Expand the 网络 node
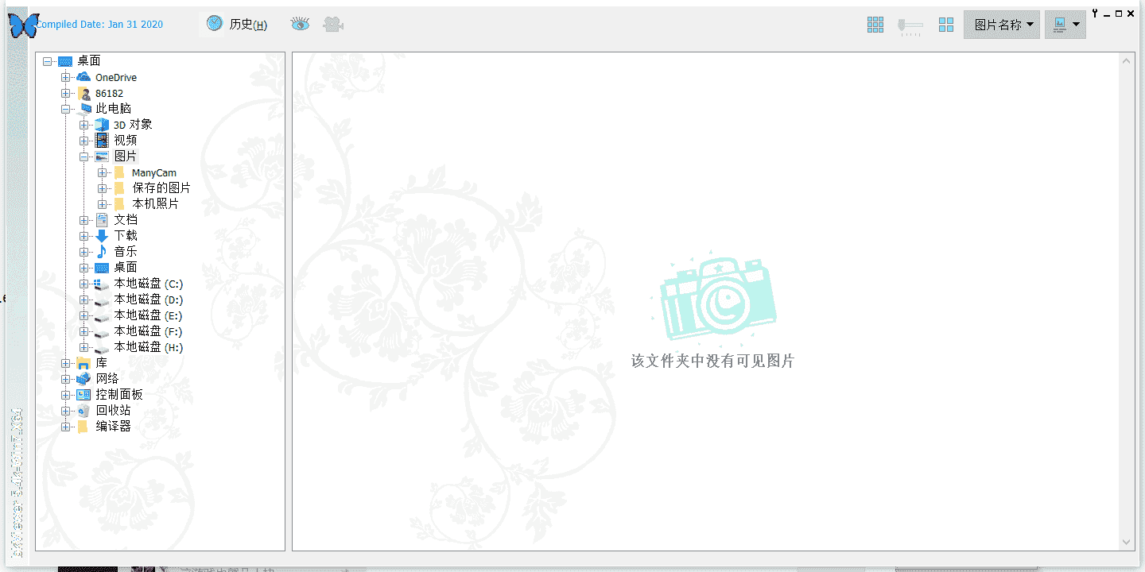Viewport: 1145px width, 572px height. pyautogui.click(x=66, y=379)
